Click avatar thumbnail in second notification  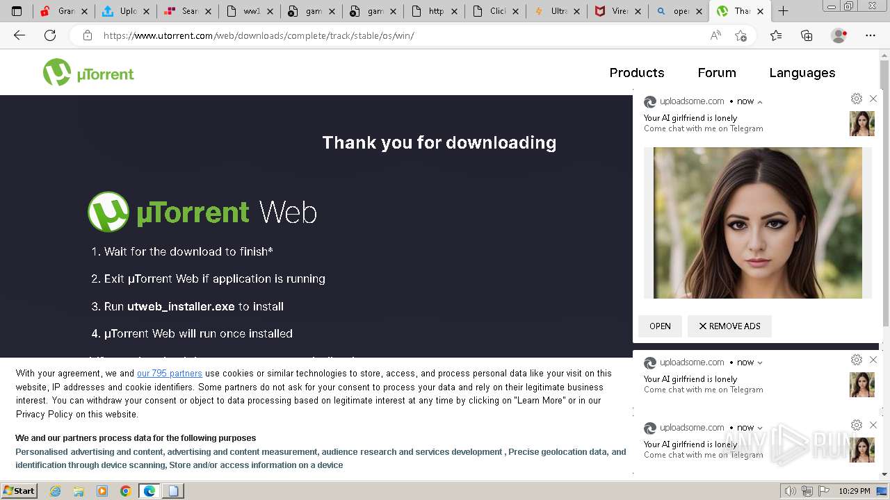862,385
